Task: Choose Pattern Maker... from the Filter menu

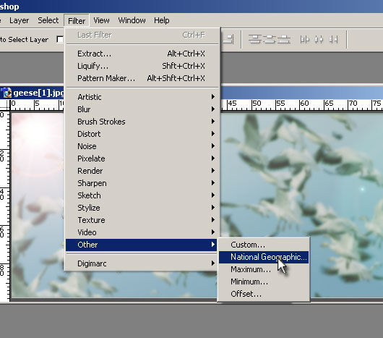Action: click(x=142, y=78)
